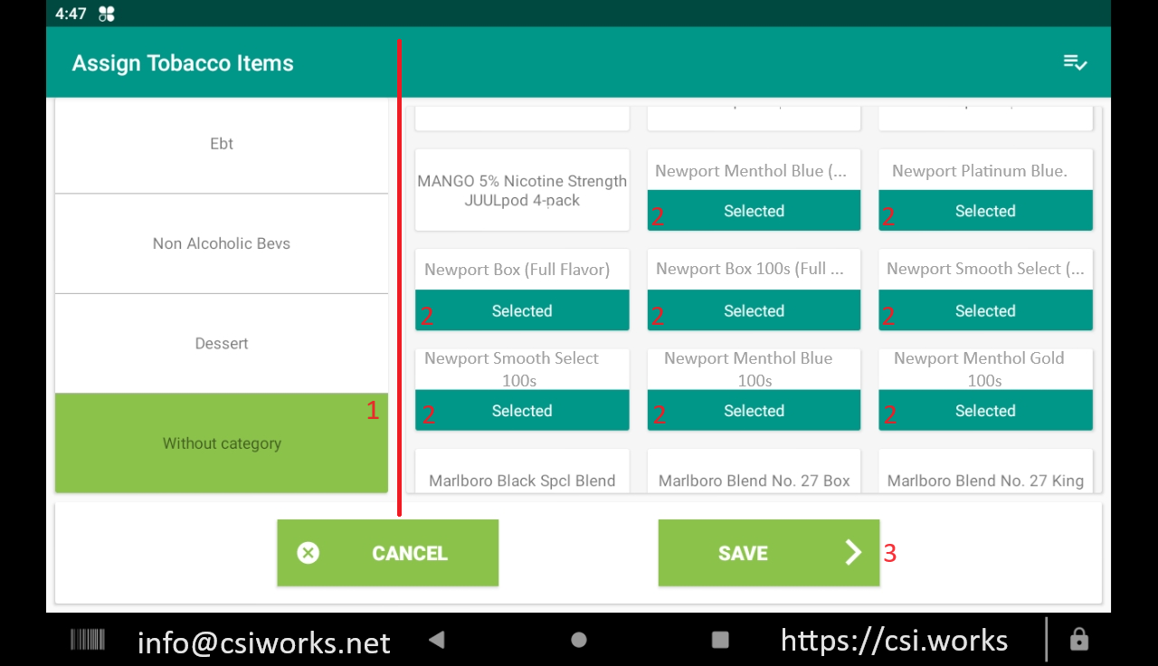Viewport: 1158px width, 666px height.
Task: Tap the Android recent apps square
Action: [720, 640]
